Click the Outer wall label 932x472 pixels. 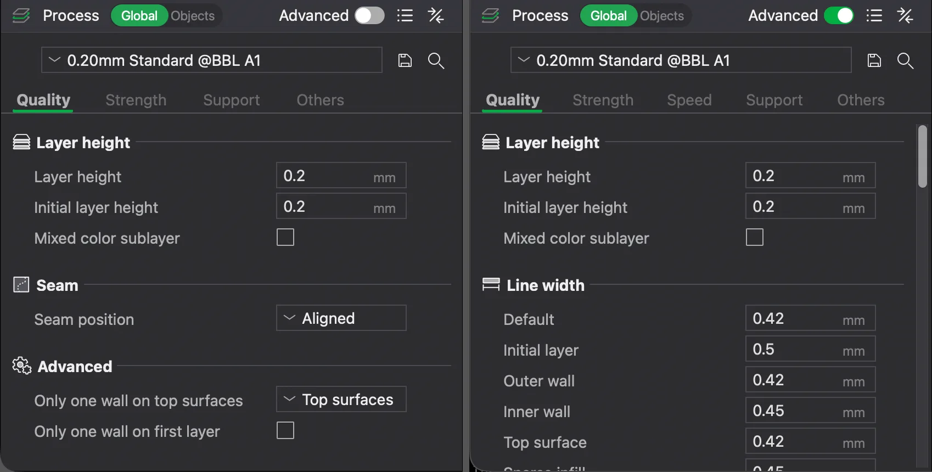click(x=539, y=381)
